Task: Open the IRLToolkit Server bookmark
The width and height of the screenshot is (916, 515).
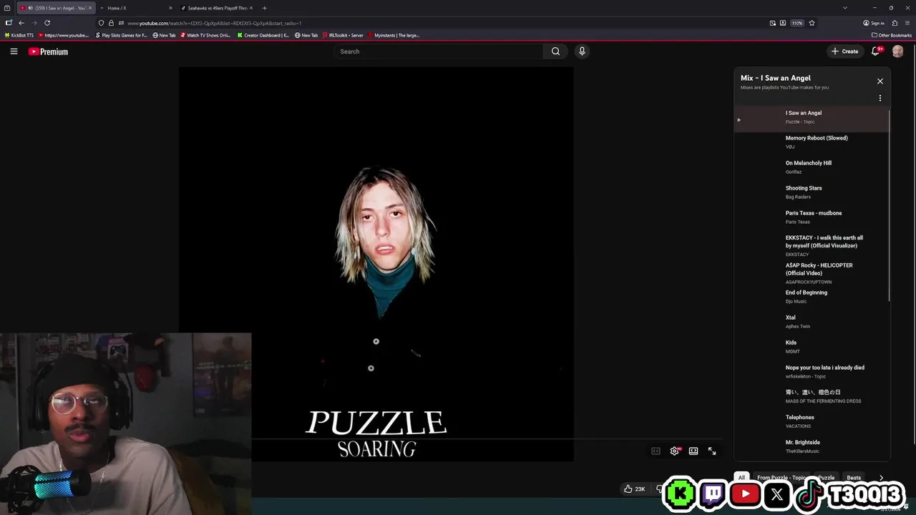Action: pyautogui.click(x=343, y=35)
